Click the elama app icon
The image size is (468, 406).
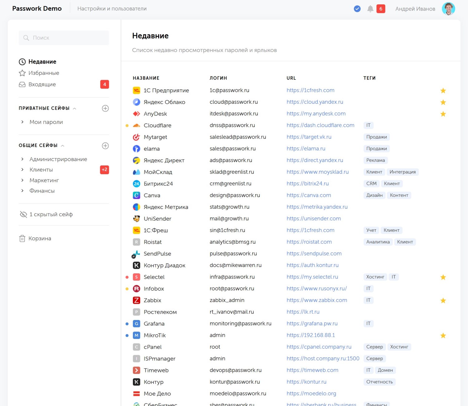point(136,149)
